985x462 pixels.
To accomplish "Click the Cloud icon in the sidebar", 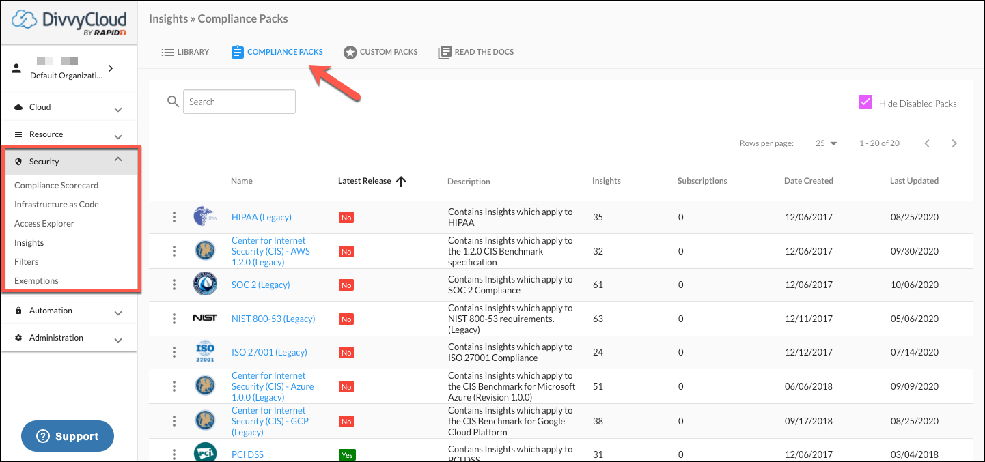I will (x=18, y=107).
